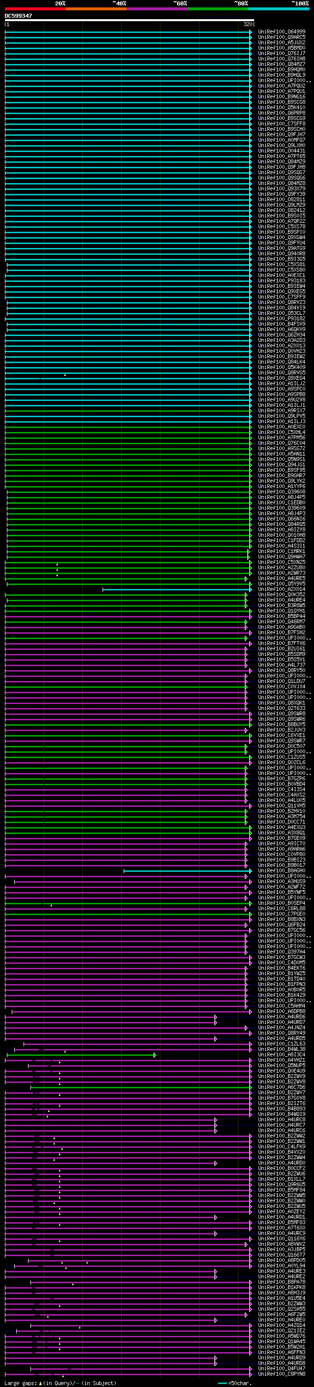Click the short cyan bar of UniRef100_B8AGH0
314x1387 pixels.
click(x=187, y=871)
